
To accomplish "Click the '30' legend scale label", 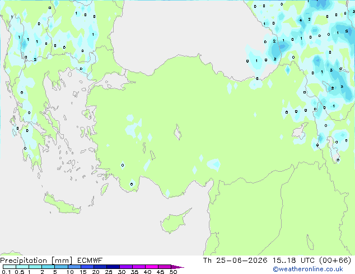I will coord(122,272).
